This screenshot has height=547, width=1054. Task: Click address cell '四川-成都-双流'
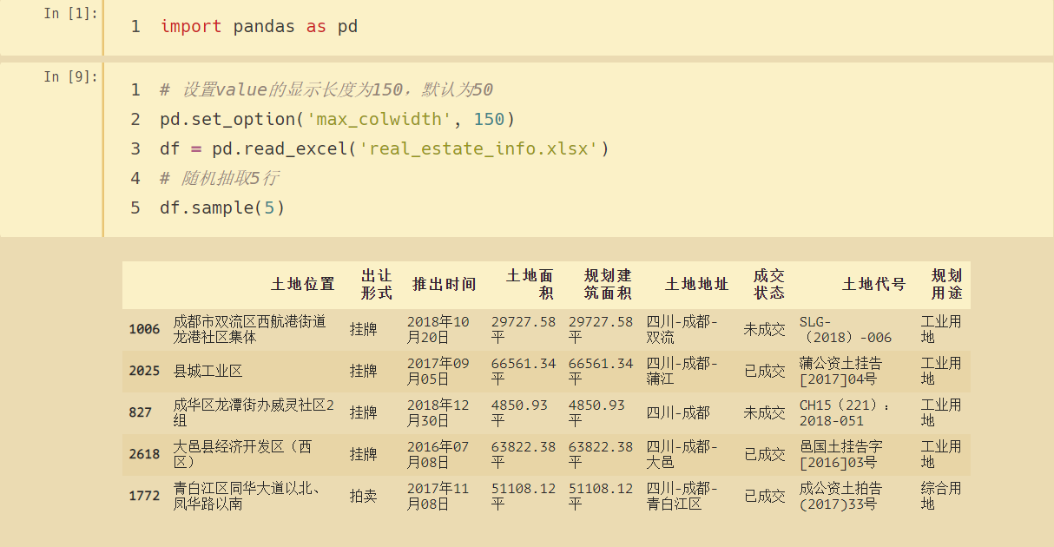click(682, 329)
